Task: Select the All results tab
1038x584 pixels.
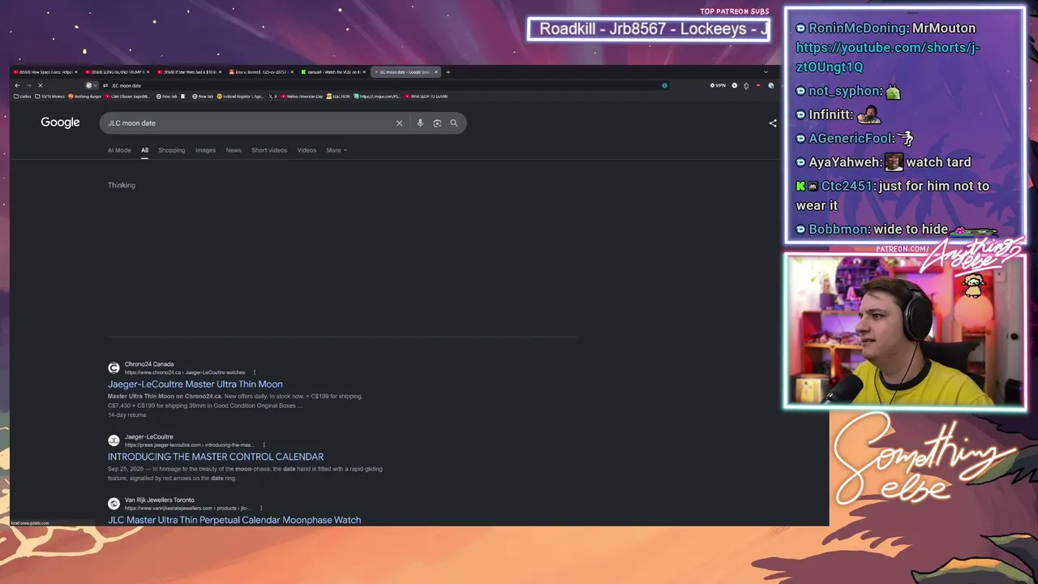Action: pos(144,150)
